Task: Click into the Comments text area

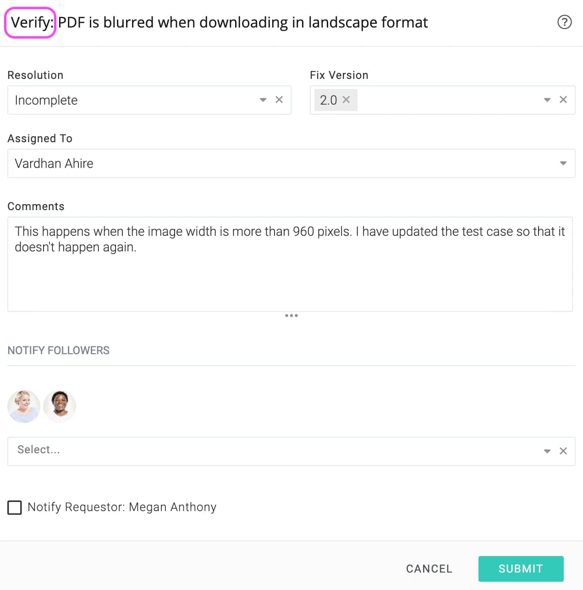Action: pos(290,264)
